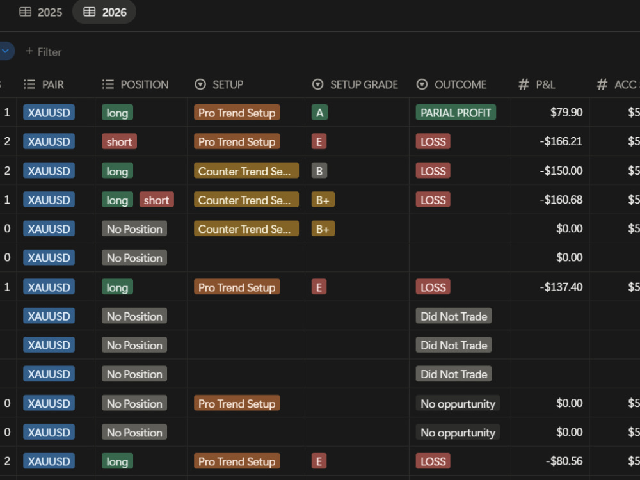This screenshot has width=640, height=480.
Task: Click the select icon in SETUP GRADE header
Action: coord(317,84)
